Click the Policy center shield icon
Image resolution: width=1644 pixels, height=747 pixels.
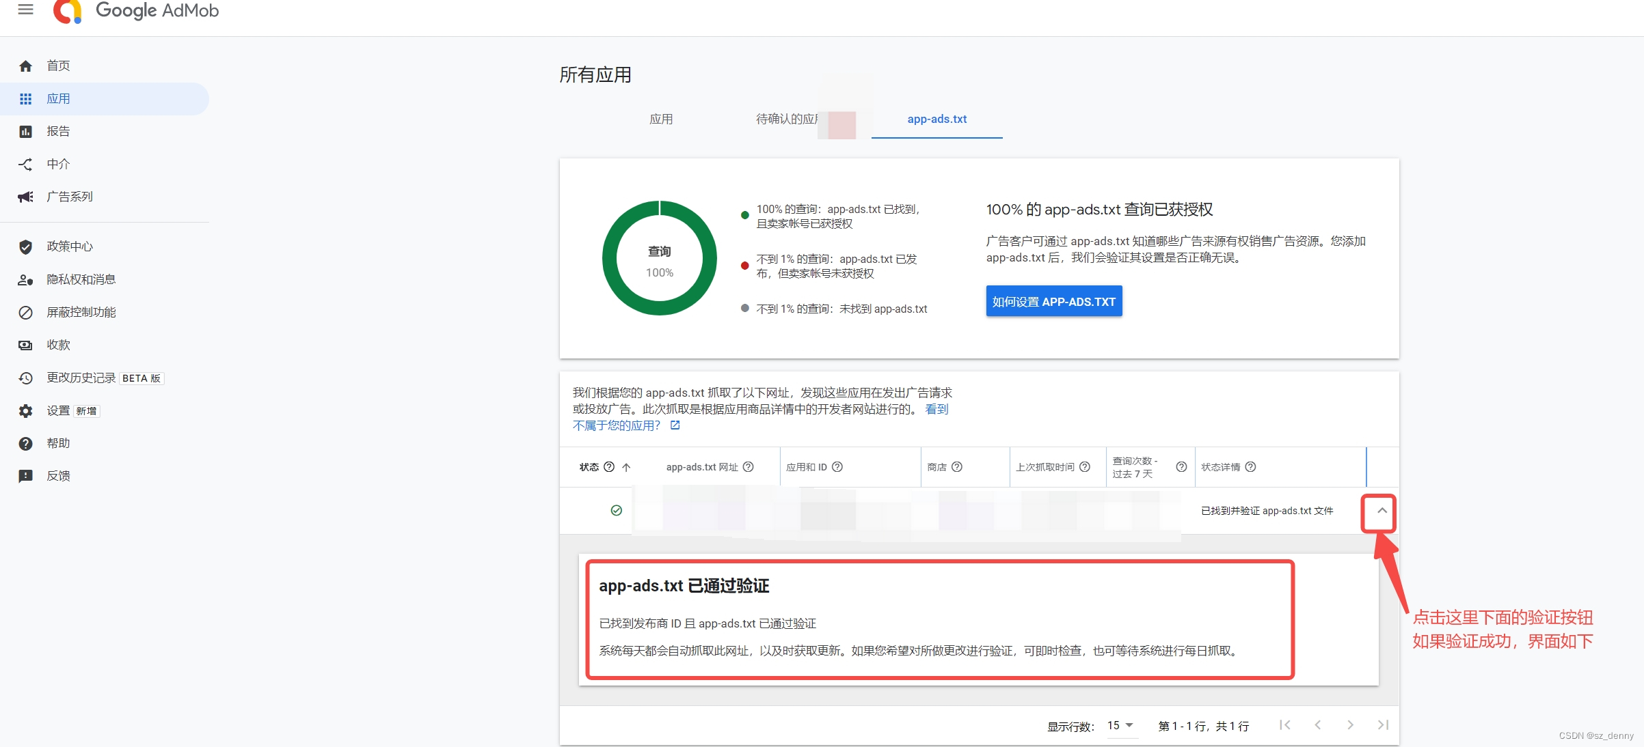tap(25, 247)
